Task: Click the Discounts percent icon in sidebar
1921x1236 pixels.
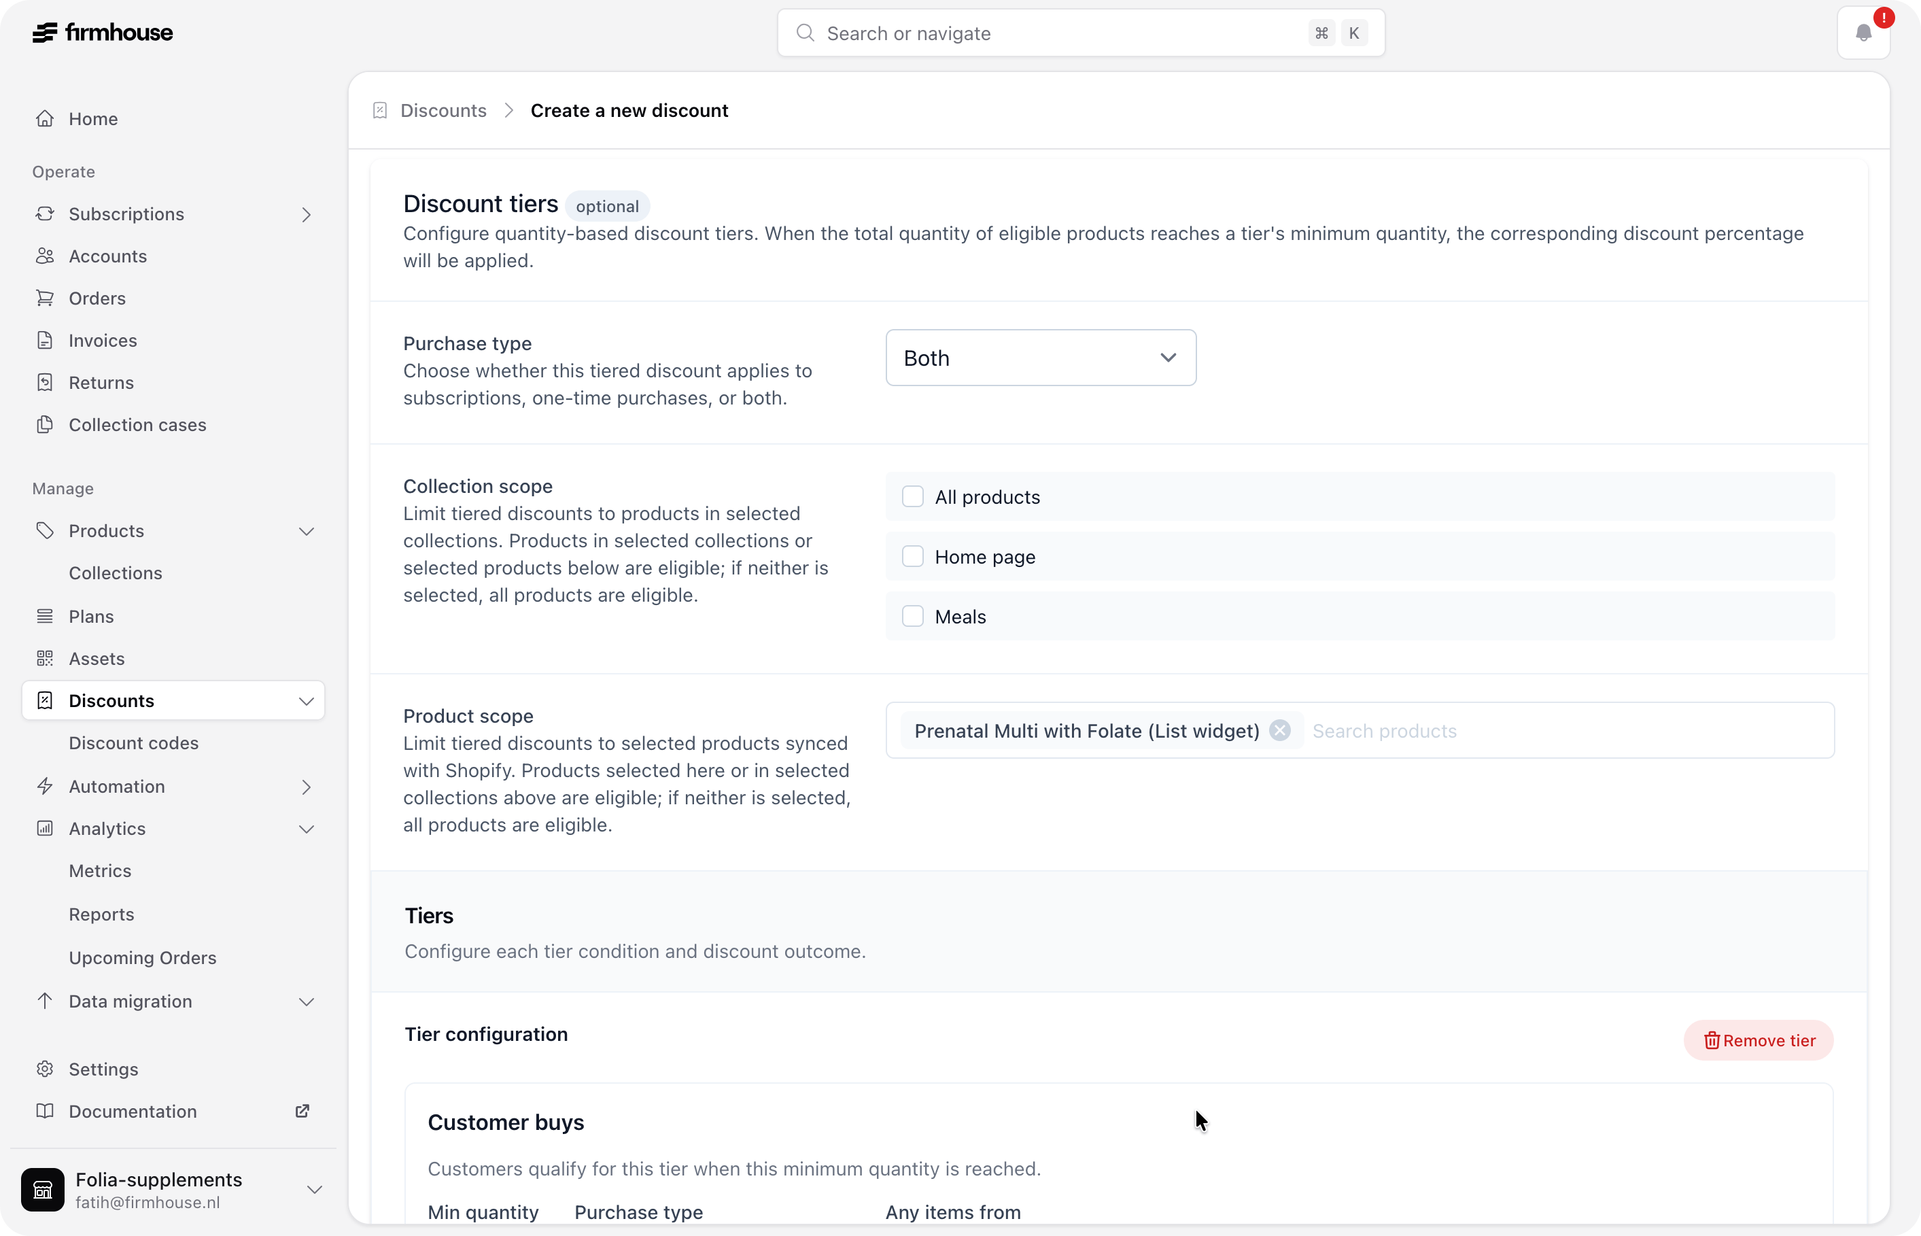Action: [x=45, y=701]
